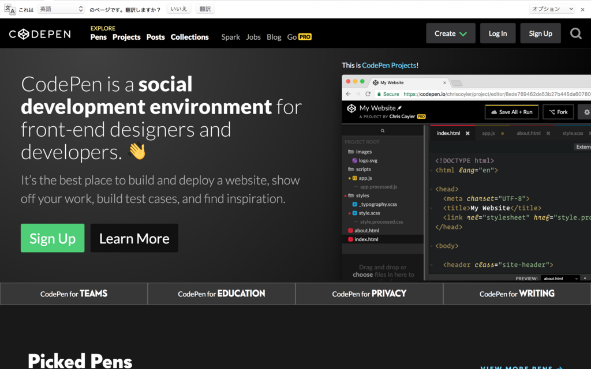The width and height of the screenshot is (591, 369).
Task: Click the settings gear in project editor
Action: [586, 112]
